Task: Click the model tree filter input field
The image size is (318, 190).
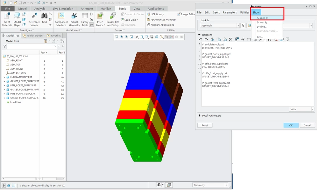Action: pos(32,46)
